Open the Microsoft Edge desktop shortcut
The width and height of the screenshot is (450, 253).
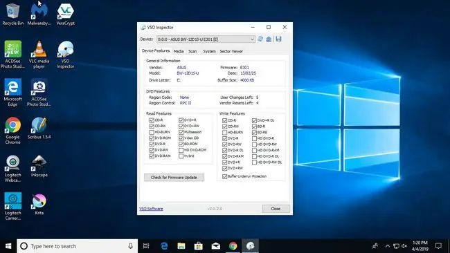12,92
